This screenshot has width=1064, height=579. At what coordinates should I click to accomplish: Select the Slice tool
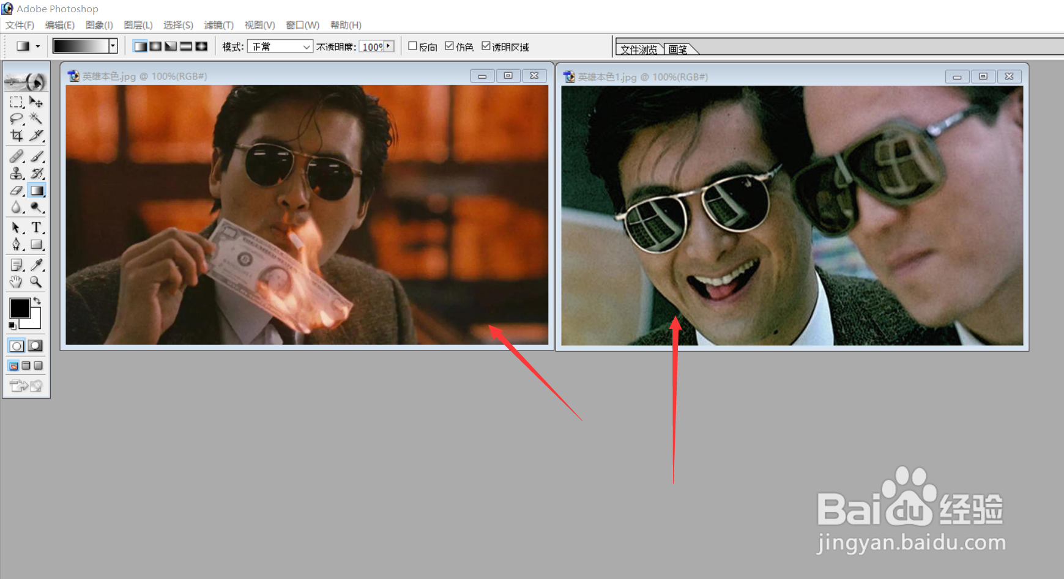coord(36,135)
